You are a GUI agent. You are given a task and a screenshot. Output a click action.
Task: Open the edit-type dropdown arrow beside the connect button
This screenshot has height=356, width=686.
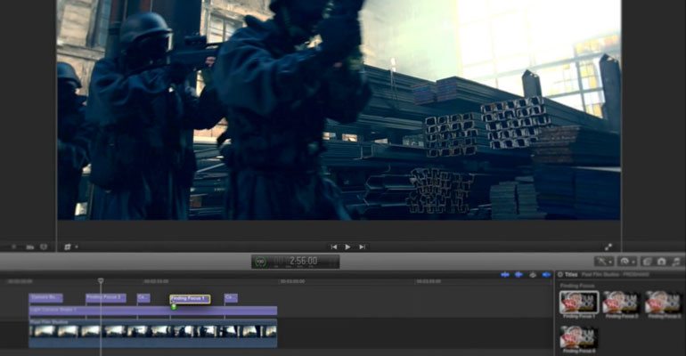point(77,247)
